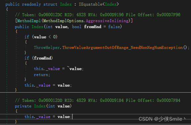Screen dimensions: 191x125
Task: Click the MethodImpl attribute name
Action: (29, 21)
